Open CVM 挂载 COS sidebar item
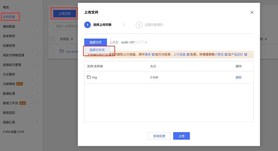 tap(13, 132)
